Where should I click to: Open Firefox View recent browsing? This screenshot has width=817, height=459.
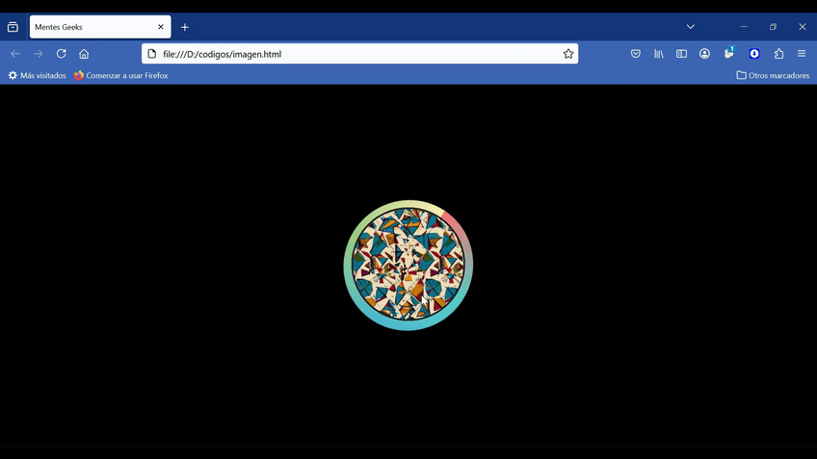click(x=13, y=27)
